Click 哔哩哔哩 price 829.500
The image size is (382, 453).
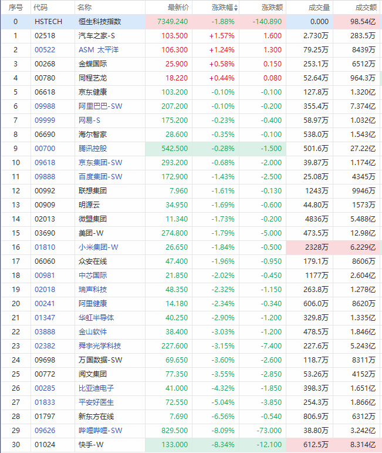click(174, 431)
